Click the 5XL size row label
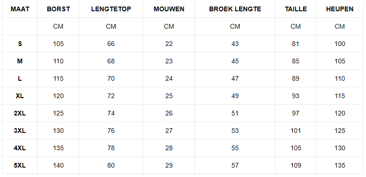The image size is (366, 177). point(20,166)
